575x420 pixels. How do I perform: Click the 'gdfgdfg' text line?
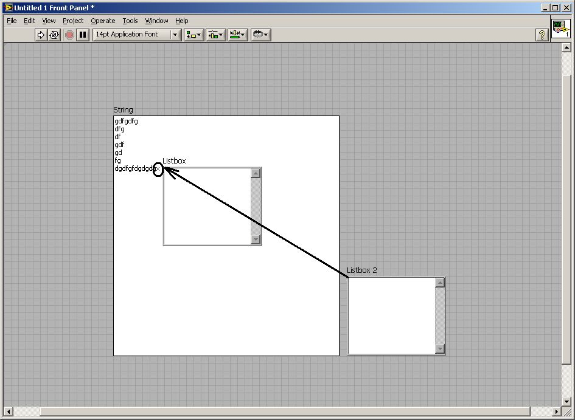[126, 121]
